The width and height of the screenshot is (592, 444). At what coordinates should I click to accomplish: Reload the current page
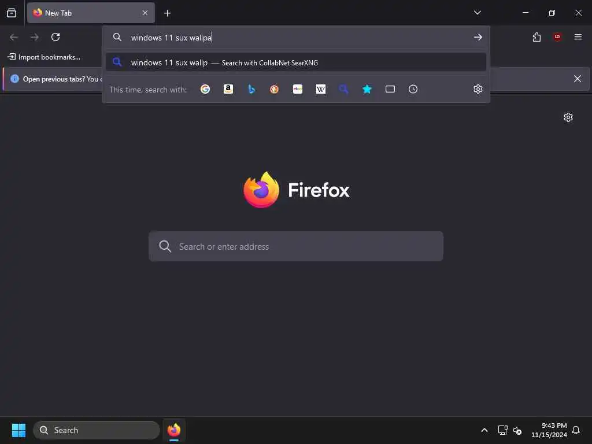tap(55, 37)
